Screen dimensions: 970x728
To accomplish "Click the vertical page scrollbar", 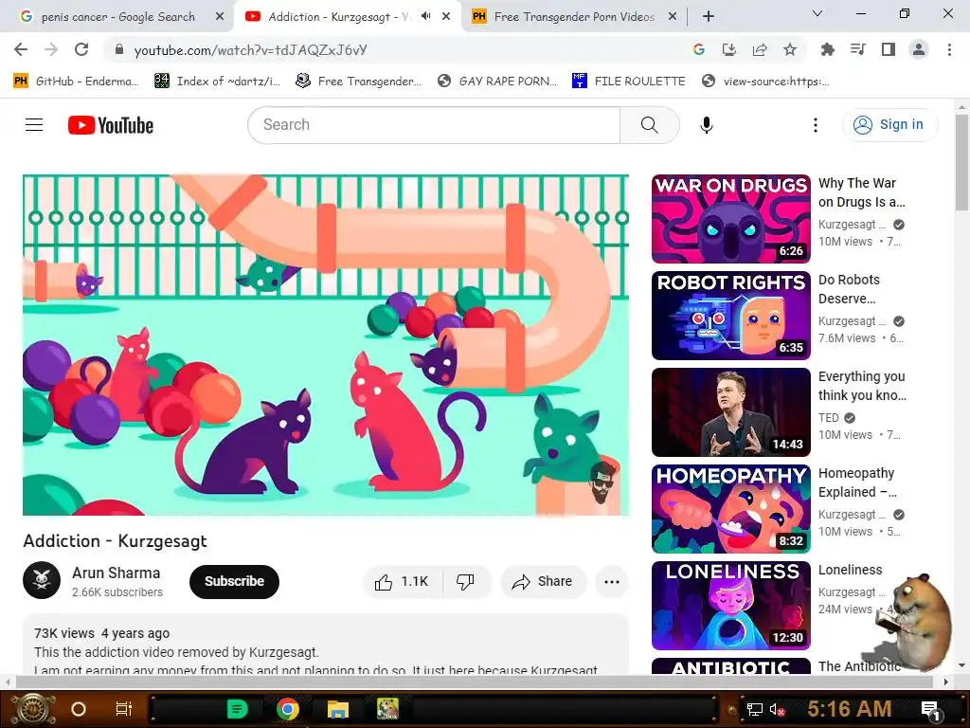I will pyautogui.click(x=961, y=163).
